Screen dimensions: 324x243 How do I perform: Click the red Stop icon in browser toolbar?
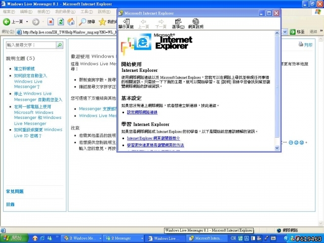tap(51, 21)
